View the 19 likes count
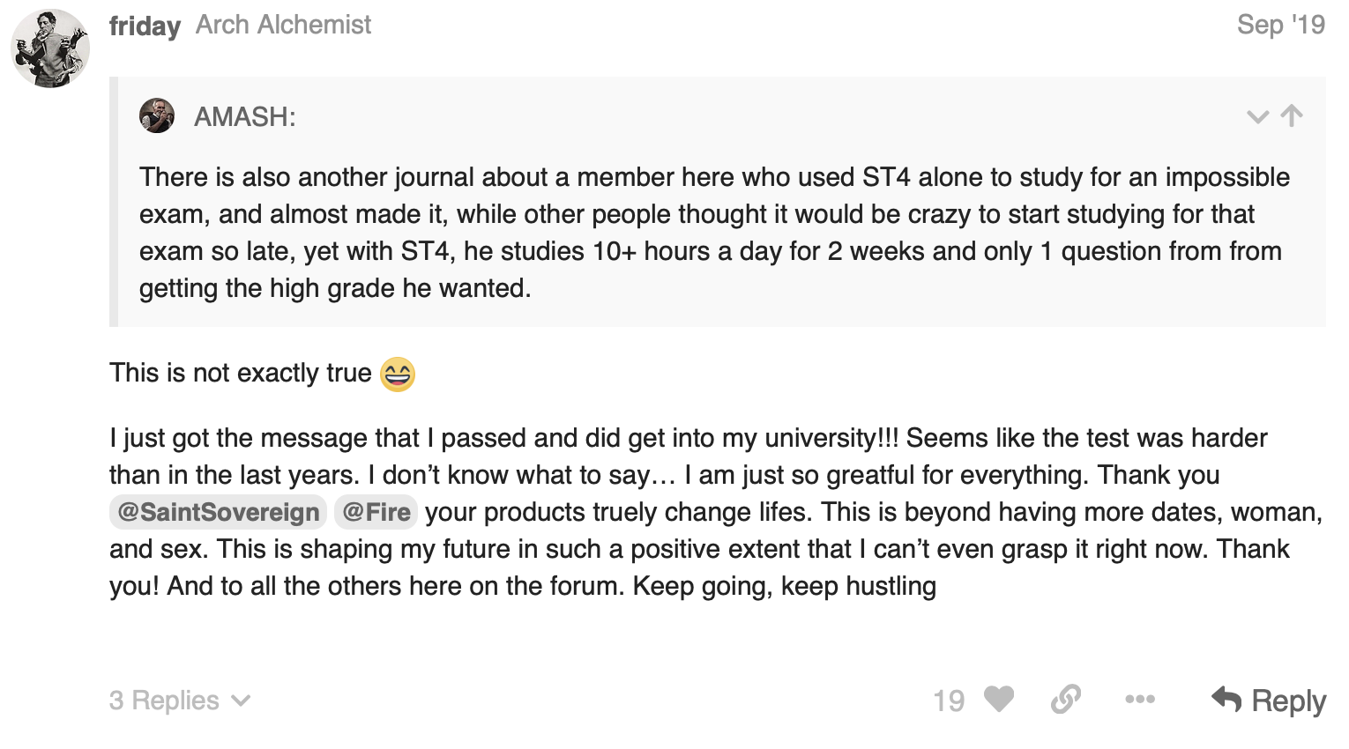 [949, 701]
